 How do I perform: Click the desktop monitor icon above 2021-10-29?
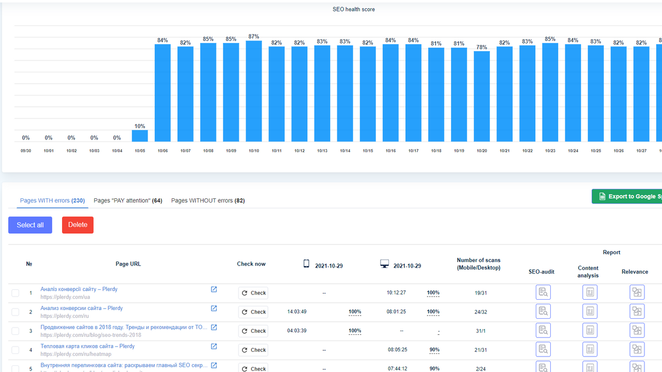click(x=384, y=263)
